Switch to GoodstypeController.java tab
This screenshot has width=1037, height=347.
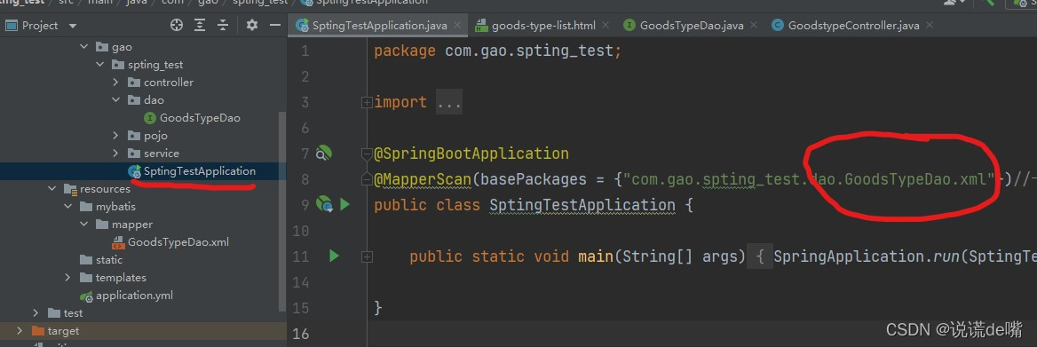coord(854,26)
